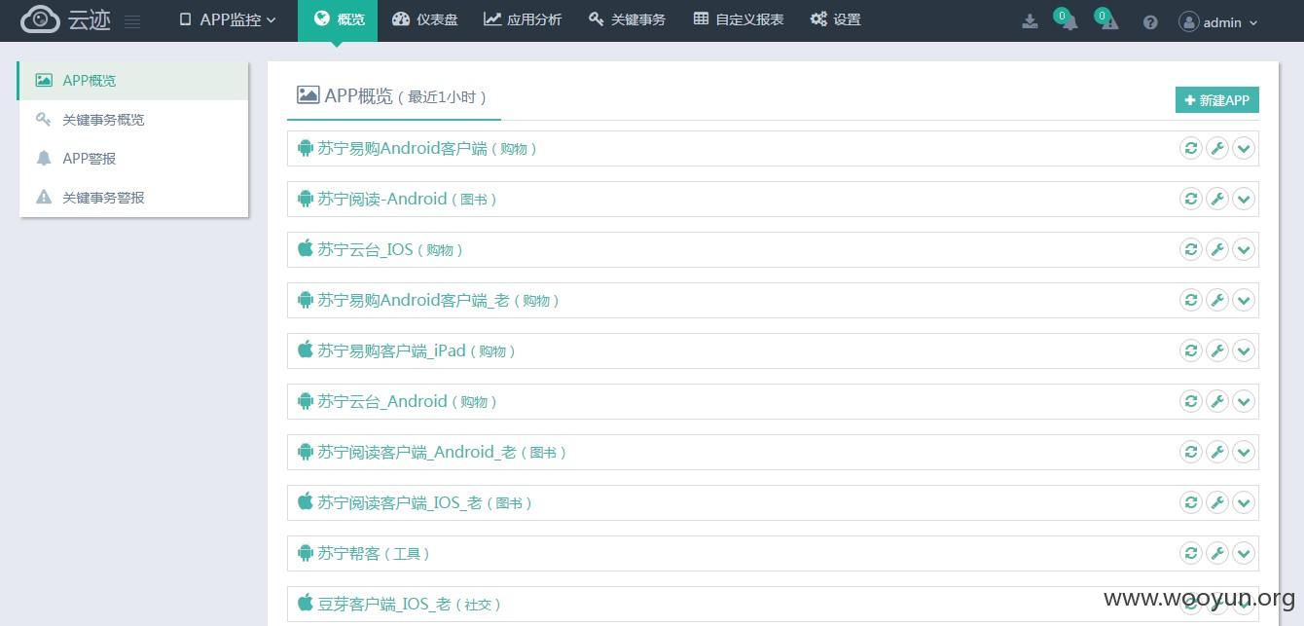Refresh the 苏宁易购客户端_iPad row
The width and height of the screenshot is (1304, 626).
pos(1190,350)
